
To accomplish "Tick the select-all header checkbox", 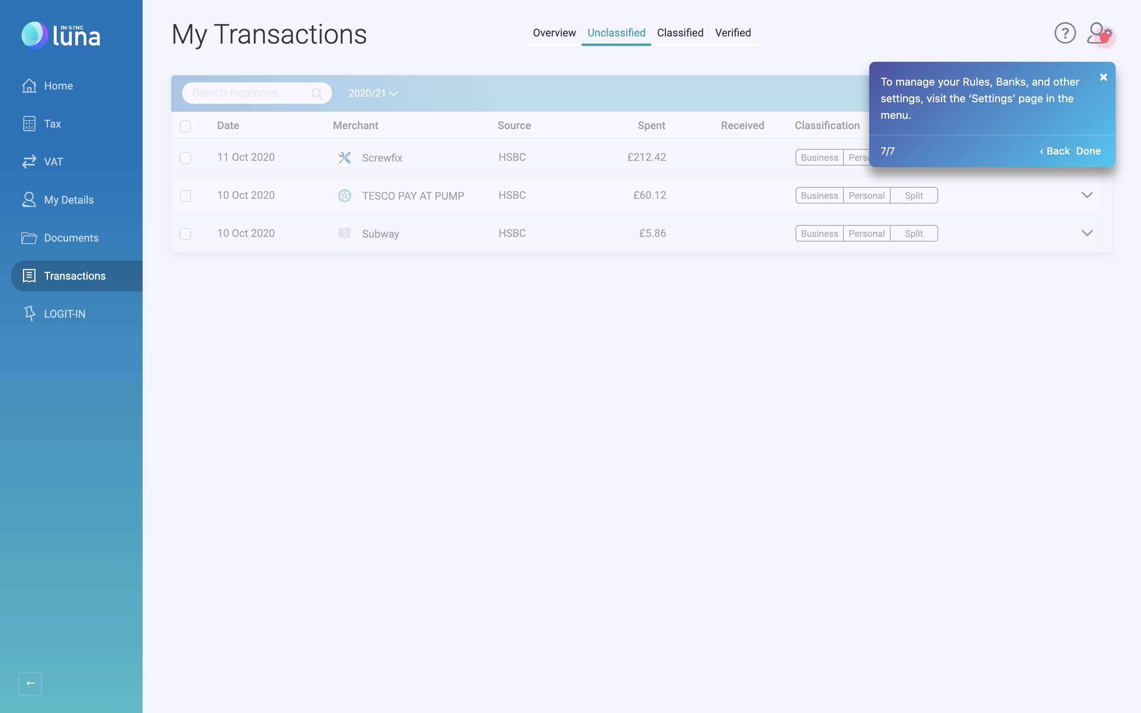I will click(185, 126).
